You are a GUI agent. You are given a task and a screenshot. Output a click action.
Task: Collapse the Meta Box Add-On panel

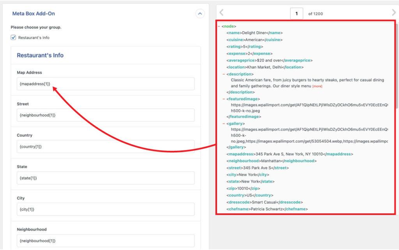tap(199, 14)
